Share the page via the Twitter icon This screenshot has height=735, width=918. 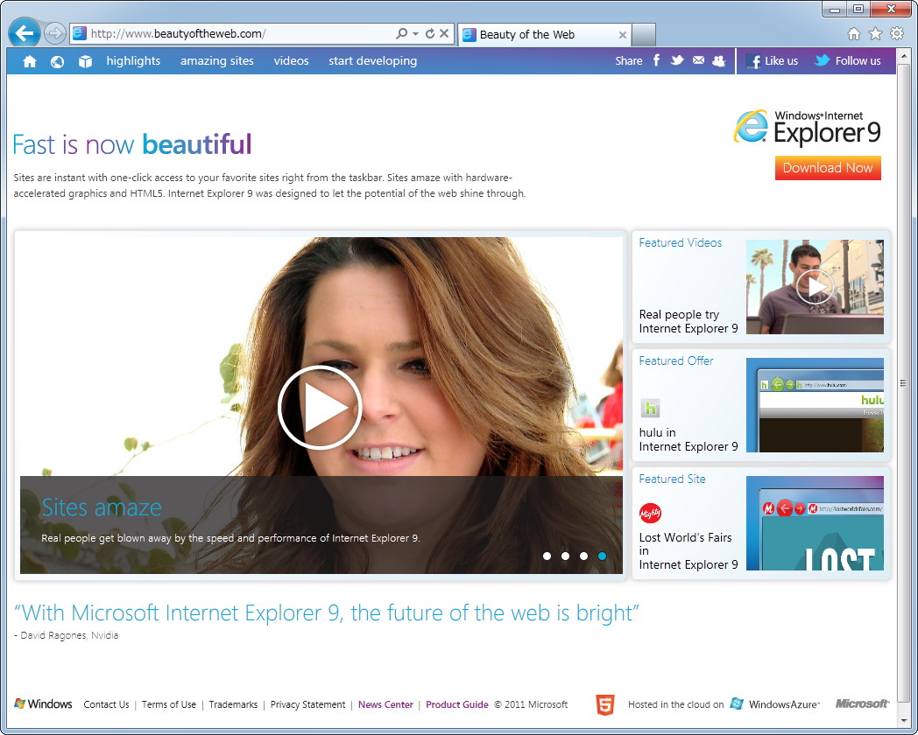pyautogui.click(x=676, y=60)
